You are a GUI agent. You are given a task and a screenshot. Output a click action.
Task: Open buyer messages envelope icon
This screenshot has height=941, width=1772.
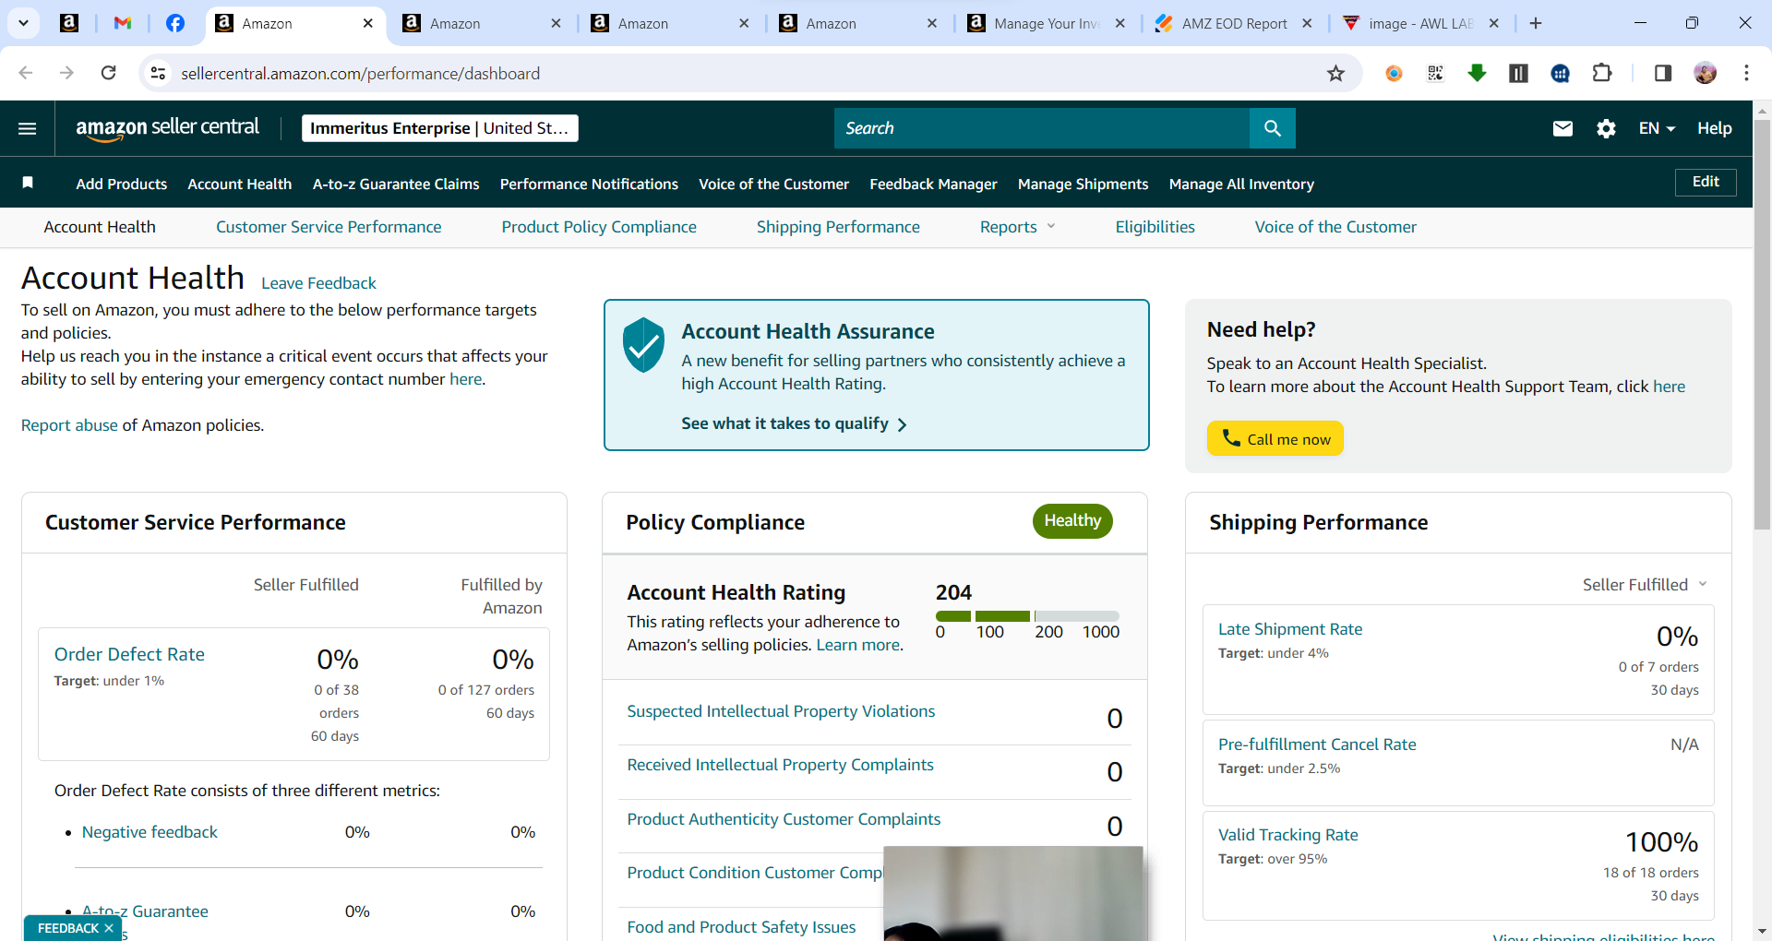coord(1562,128)
